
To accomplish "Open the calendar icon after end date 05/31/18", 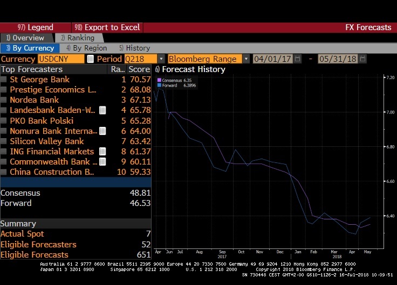I will [x=361, y=59].
